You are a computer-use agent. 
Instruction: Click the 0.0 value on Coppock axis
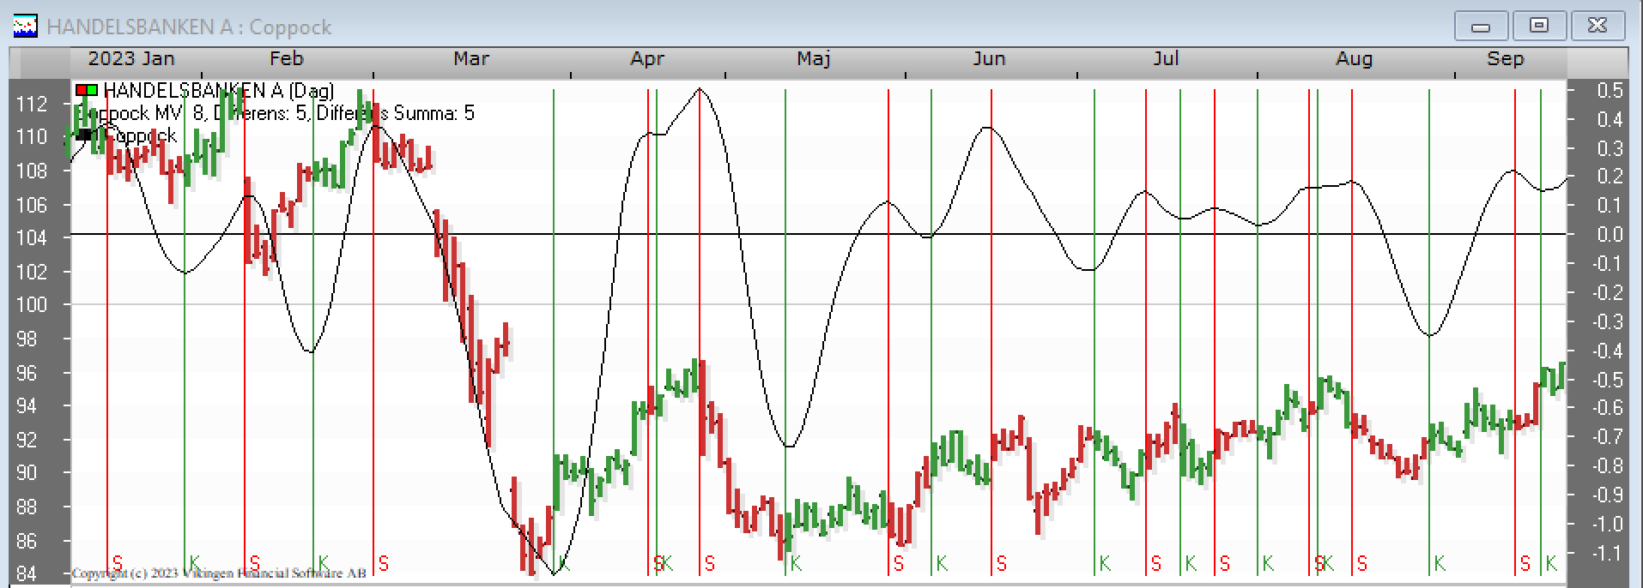pos(1610,235)
